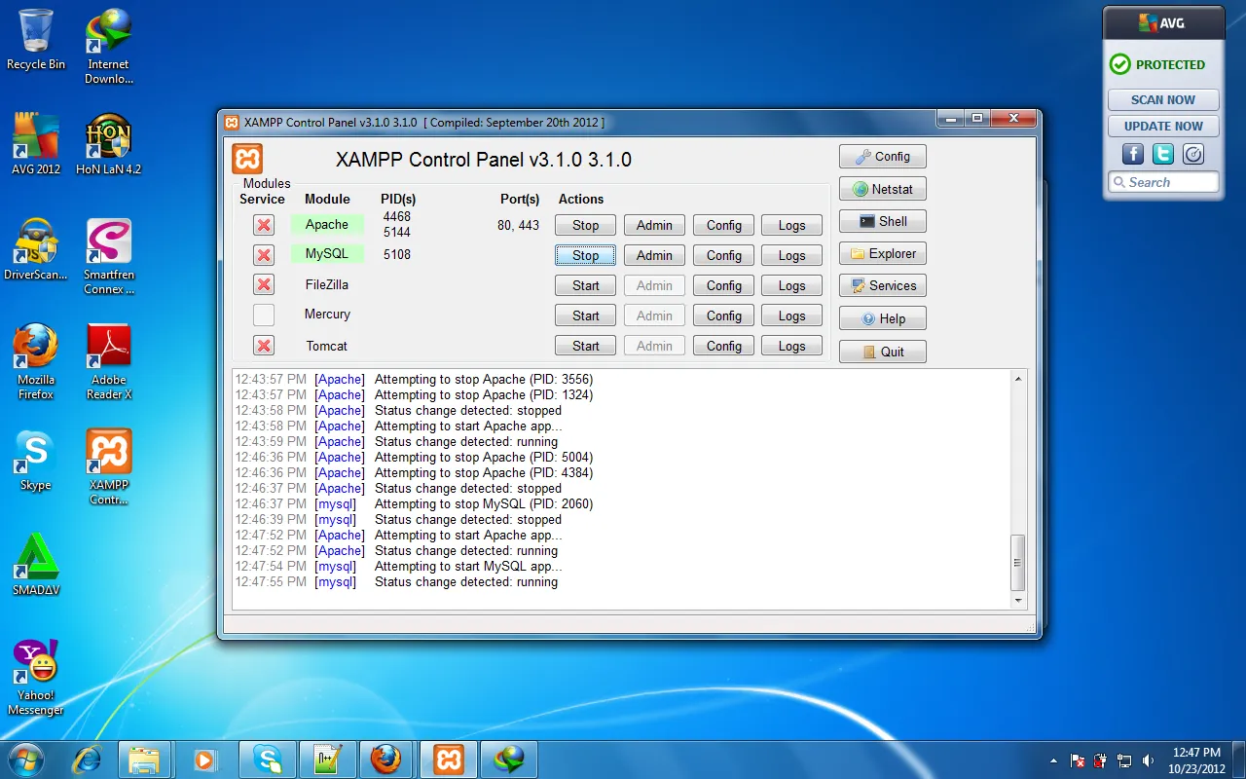Open AVG Facebook icon in gadget
The width and height of the screenshot is (1246, 779).
[1133, 154]
